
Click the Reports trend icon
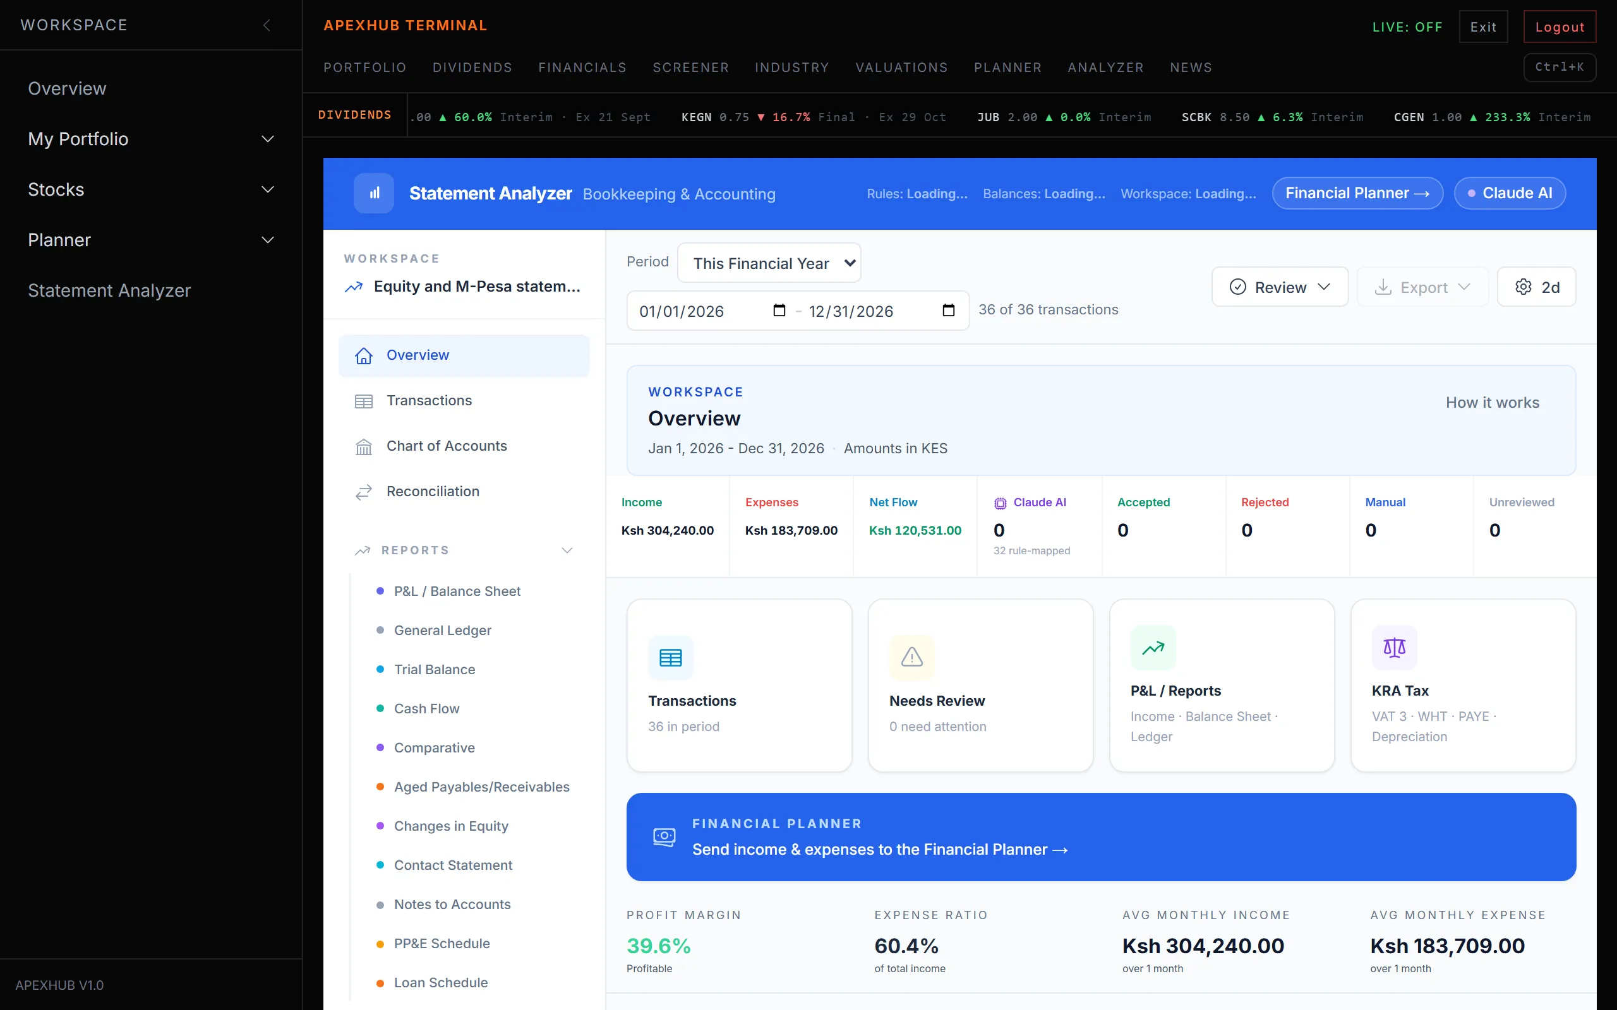coord(362,550)
